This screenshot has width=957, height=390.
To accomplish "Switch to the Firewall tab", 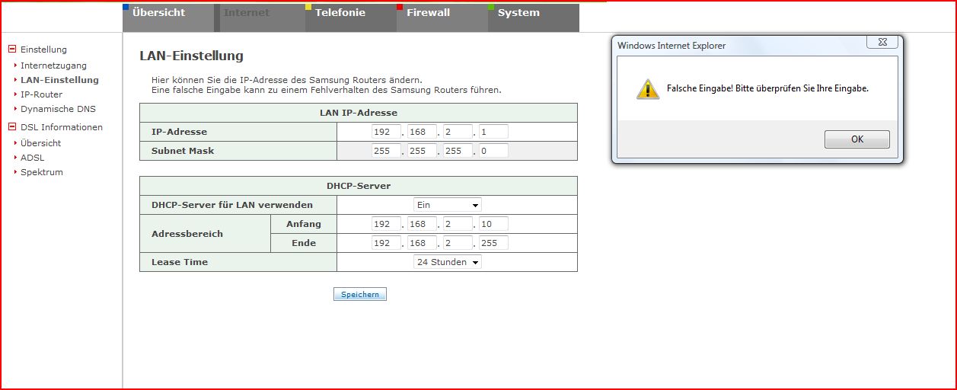I will 442,18.
